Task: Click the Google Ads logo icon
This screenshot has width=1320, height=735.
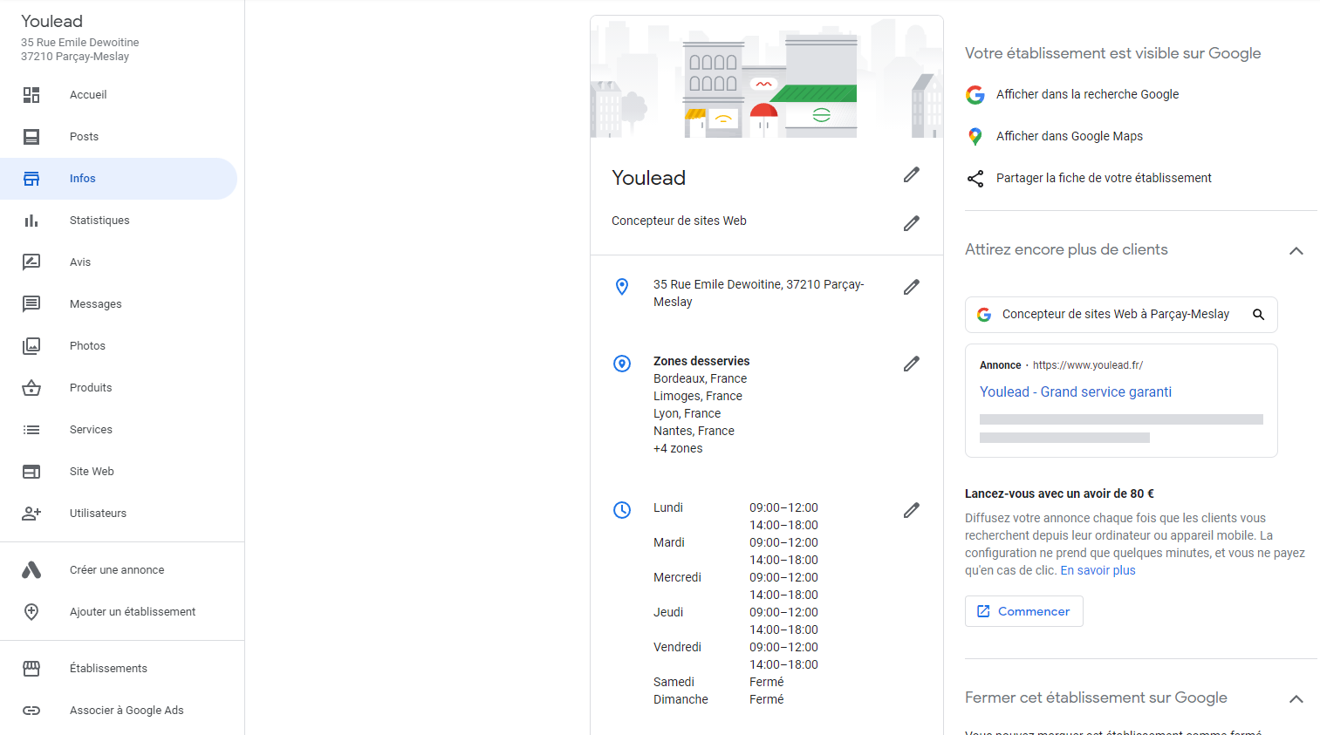Action: coord(31,570)
